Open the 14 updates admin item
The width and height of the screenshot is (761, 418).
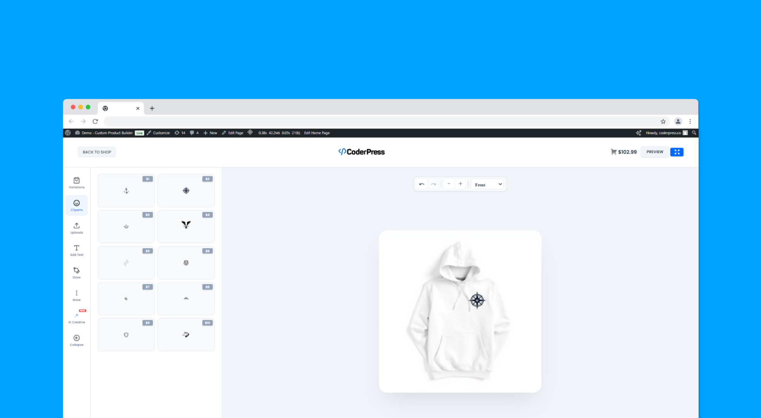[180, 133]
